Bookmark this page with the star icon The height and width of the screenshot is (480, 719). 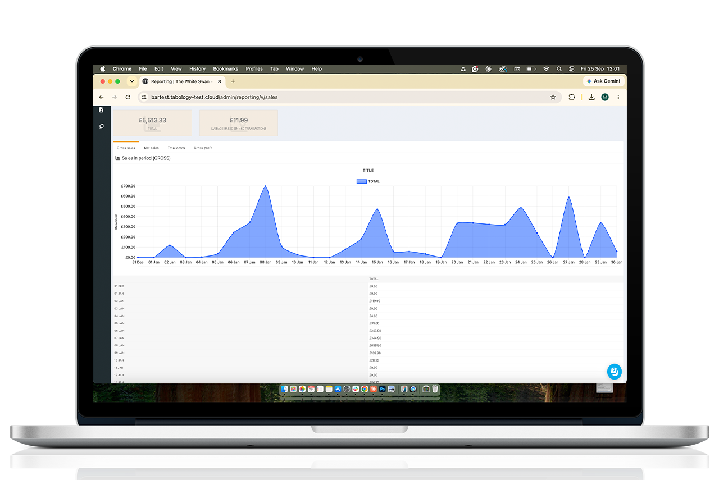pos(553,97)
